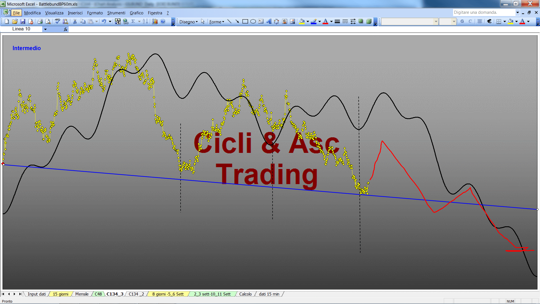Open the Strumenti menu
540x304 pixels.
(116, 13)
